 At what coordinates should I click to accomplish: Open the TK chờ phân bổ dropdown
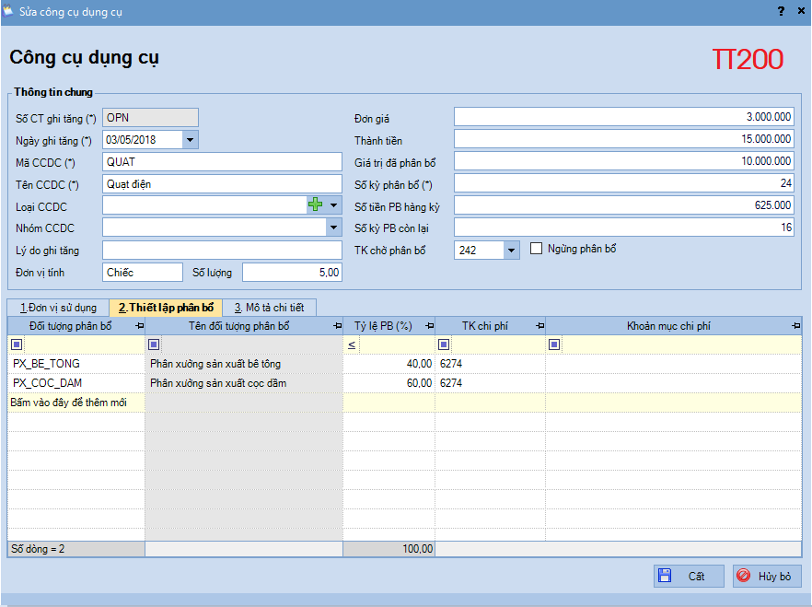click(x=512, y=250)
